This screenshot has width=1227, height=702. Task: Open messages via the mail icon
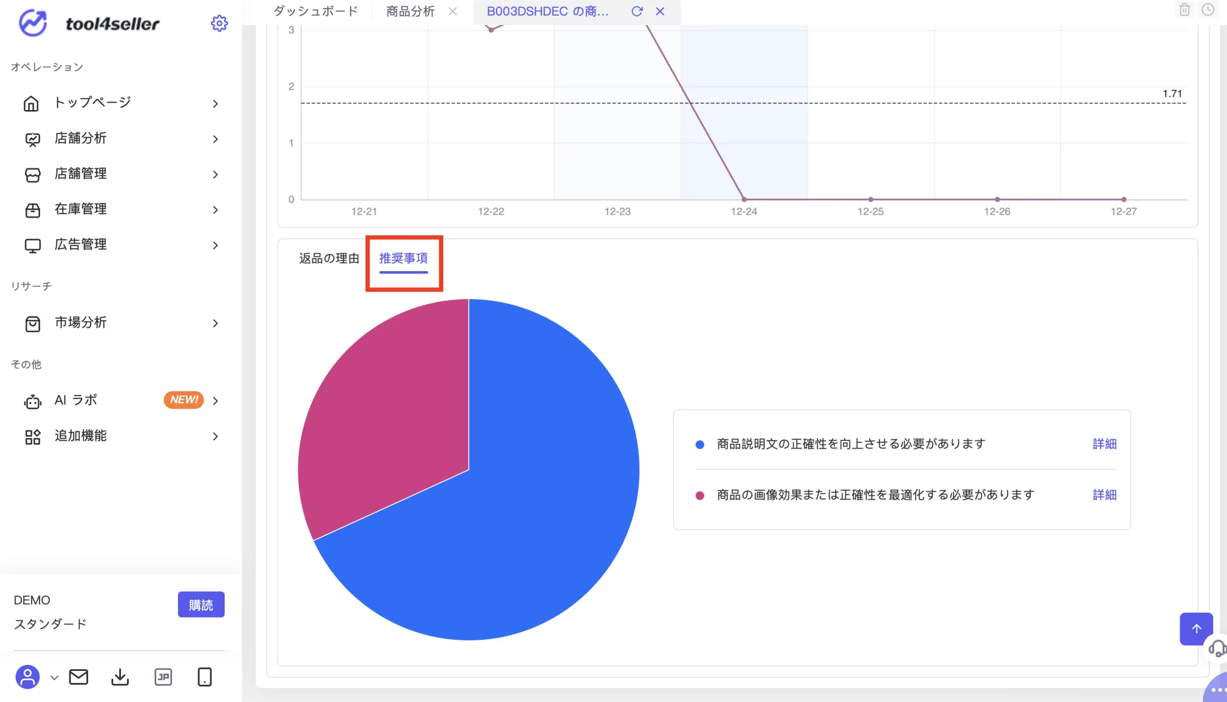coord(78,677)
